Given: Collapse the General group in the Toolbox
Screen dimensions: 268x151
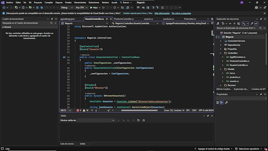Looking at the screenshot, I should [x=3, y=27].
